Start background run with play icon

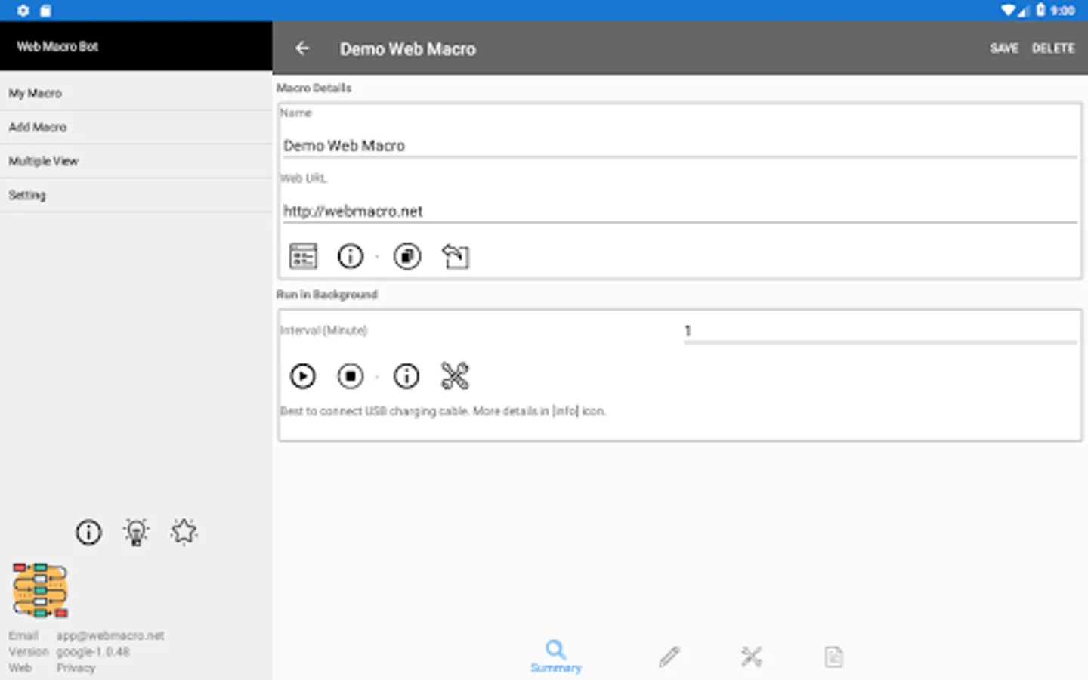303,376
